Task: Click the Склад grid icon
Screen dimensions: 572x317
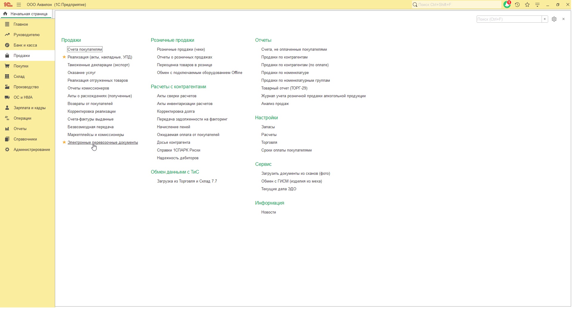Action: (x=7, y=76)
